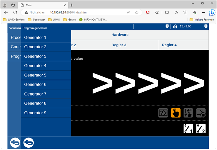Click the left back arrow icon
Viewport: 217px width, 150px height.
click(x=15, y=143)
